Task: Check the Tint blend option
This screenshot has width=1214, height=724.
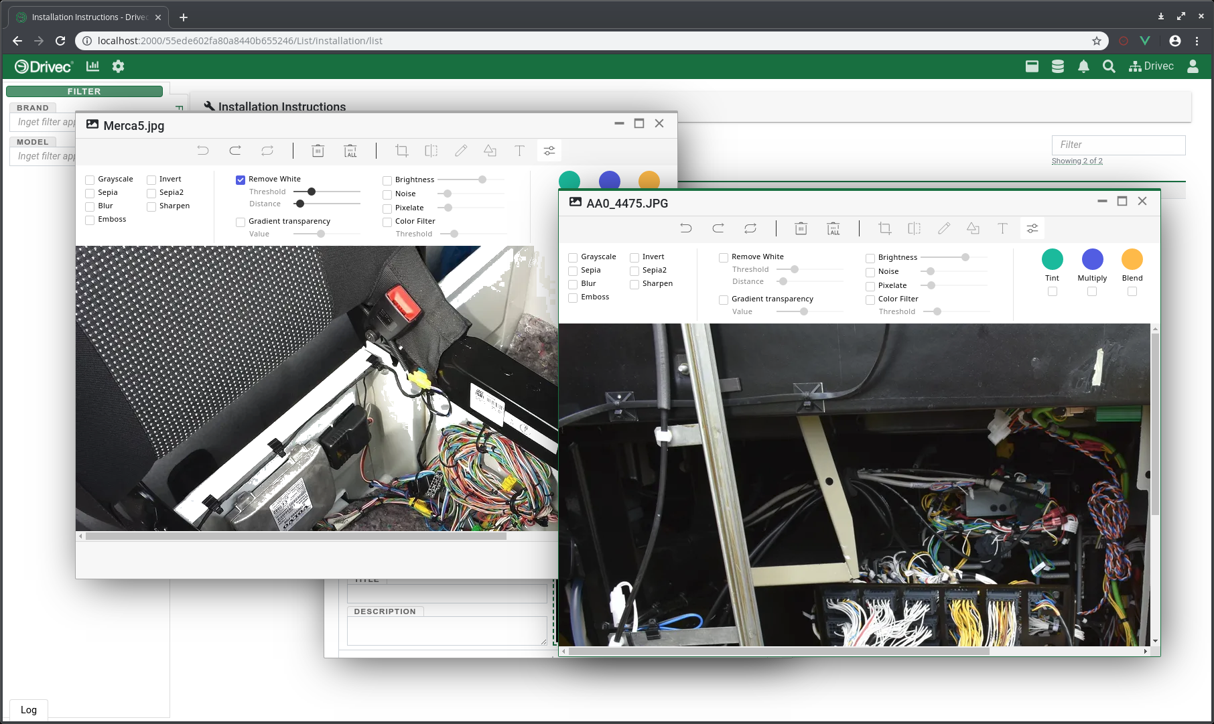Action: (x=1052, y=291)
